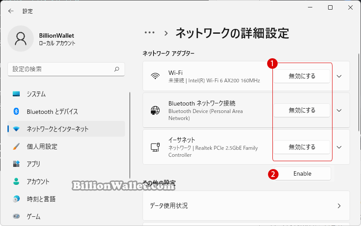Open the システム settings category

pyautogui.click(x=66, y=94)
